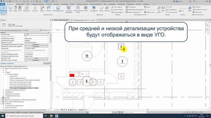This screenshot has height=118, width=211.
Task: Open the Revit app in Windows taskbar
Action: click(57, 116)
